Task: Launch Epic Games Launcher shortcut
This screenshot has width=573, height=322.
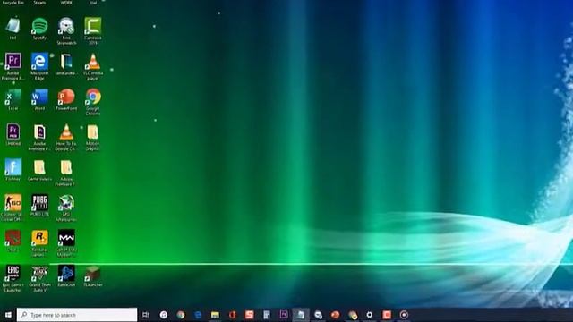Action: point(13,278)
